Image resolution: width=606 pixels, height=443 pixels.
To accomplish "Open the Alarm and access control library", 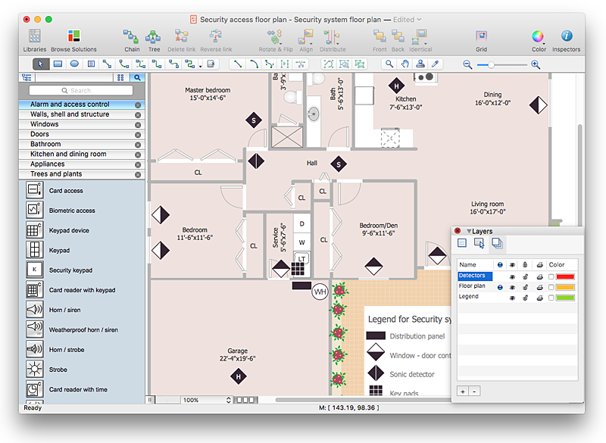I will point(70,105).
